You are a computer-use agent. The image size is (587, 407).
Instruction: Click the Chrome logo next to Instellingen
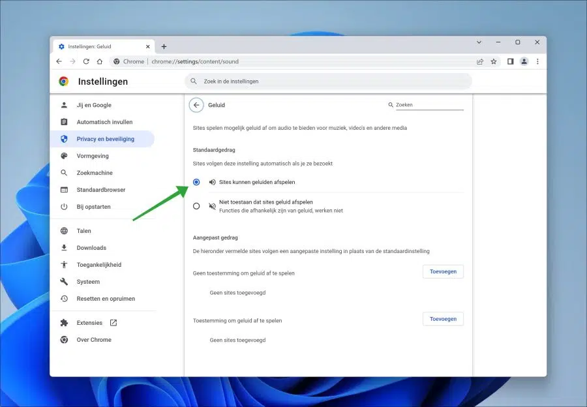click(64, 82)
